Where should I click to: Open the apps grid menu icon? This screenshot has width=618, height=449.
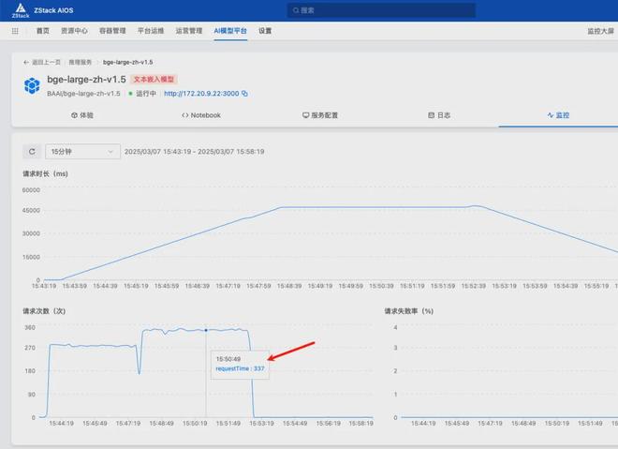15,31
